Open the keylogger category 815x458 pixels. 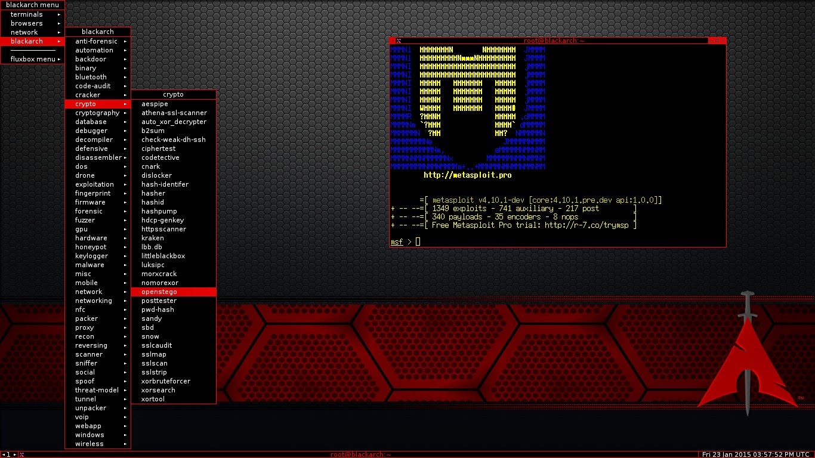pos(98,256)
